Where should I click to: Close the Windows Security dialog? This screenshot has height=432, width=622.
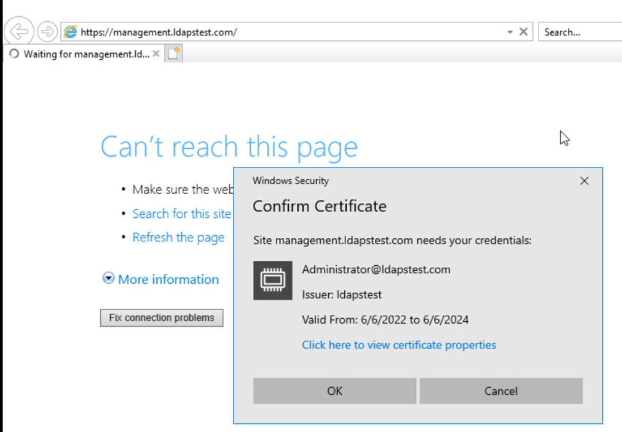[x=584, y=181]
